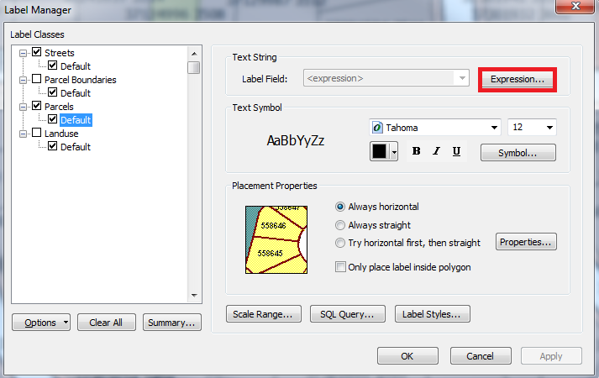The image size is (599, 378).
Task: Select Always straight radio option
Action: (340, 225)
